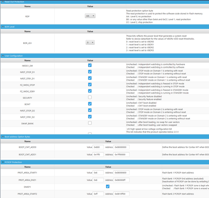Click the BOOT_CM7_ADD0 Value field
Viewport: 209px width, 198px height.
pos(98,147)
